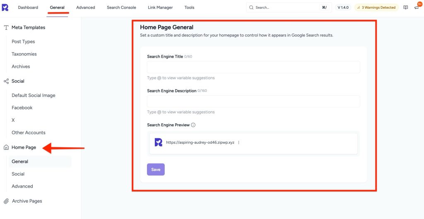
Task: Collapse the Home Page sidebar section
Action: click(x=24, y=147)
